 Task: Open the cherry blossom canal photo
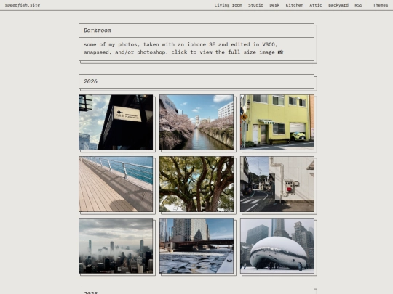(196, 122)
